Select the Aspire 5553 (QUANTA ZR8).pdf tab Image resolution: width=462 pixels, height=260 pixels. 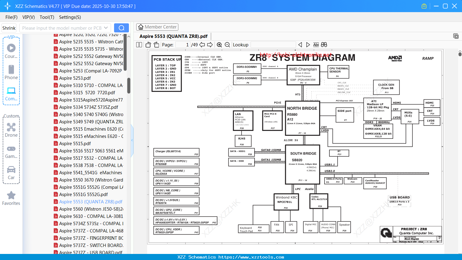(174, 36)
